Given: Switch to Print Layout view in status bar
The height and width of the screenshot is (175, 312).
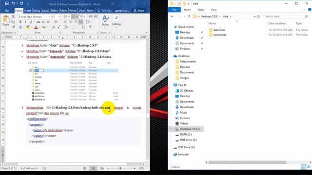Looking at the screenshot, I should (x=93, y=168).
